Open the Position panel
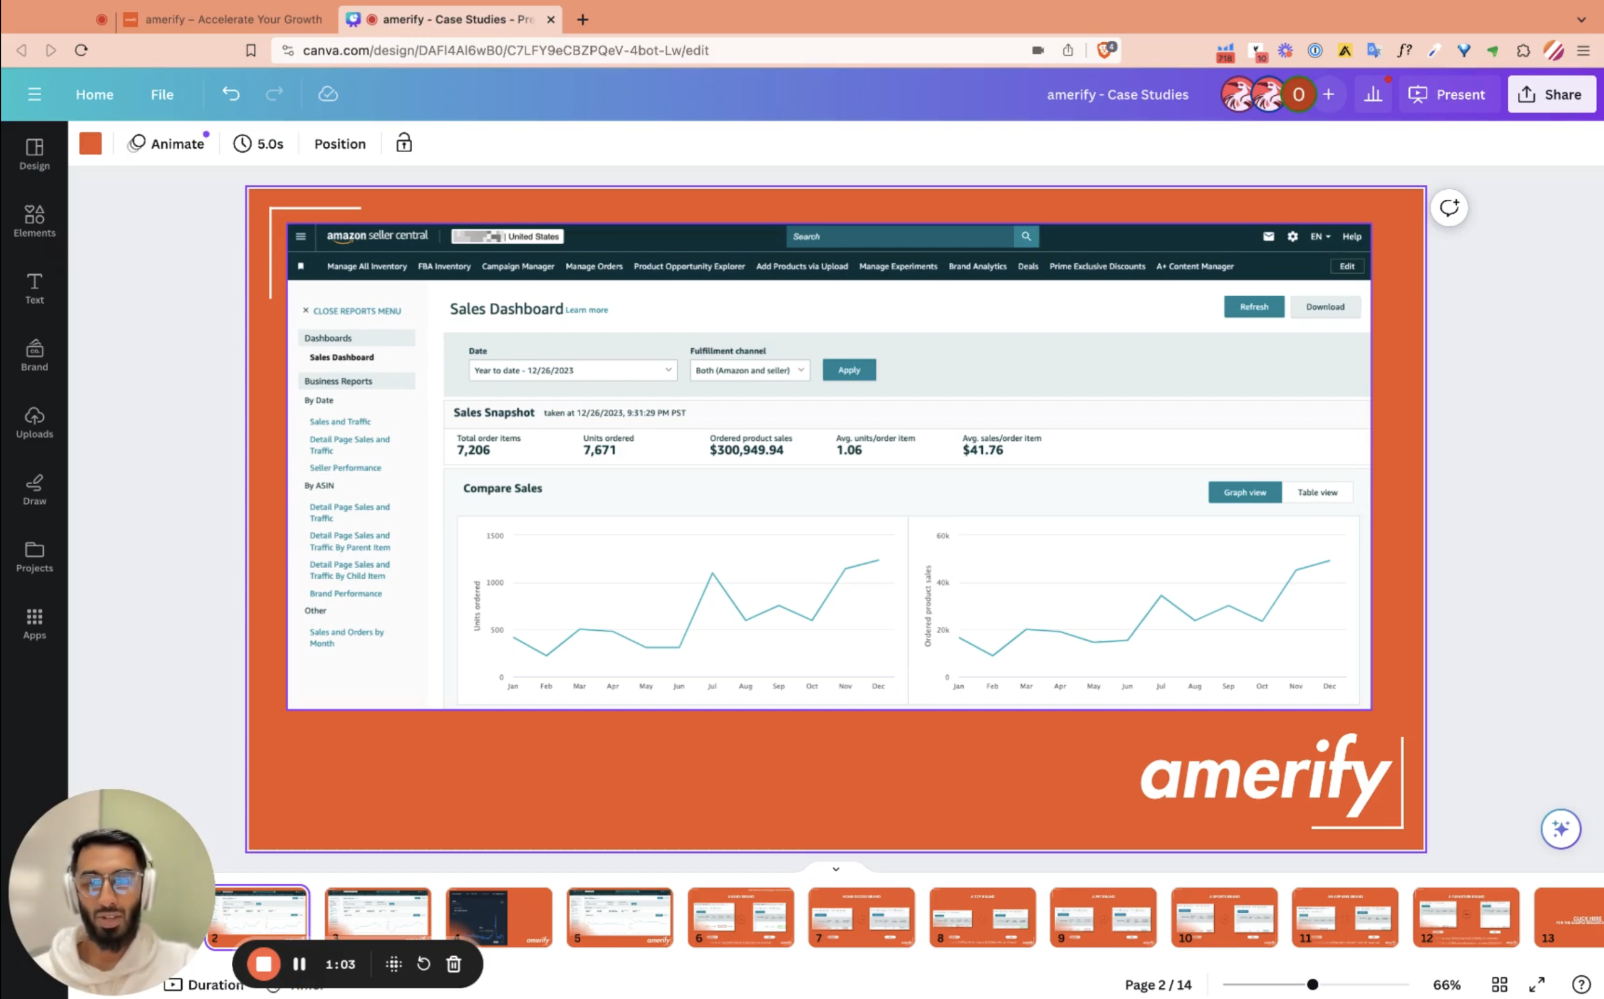1604x999 pixels. pyautogui.click(x=340, y=143)
